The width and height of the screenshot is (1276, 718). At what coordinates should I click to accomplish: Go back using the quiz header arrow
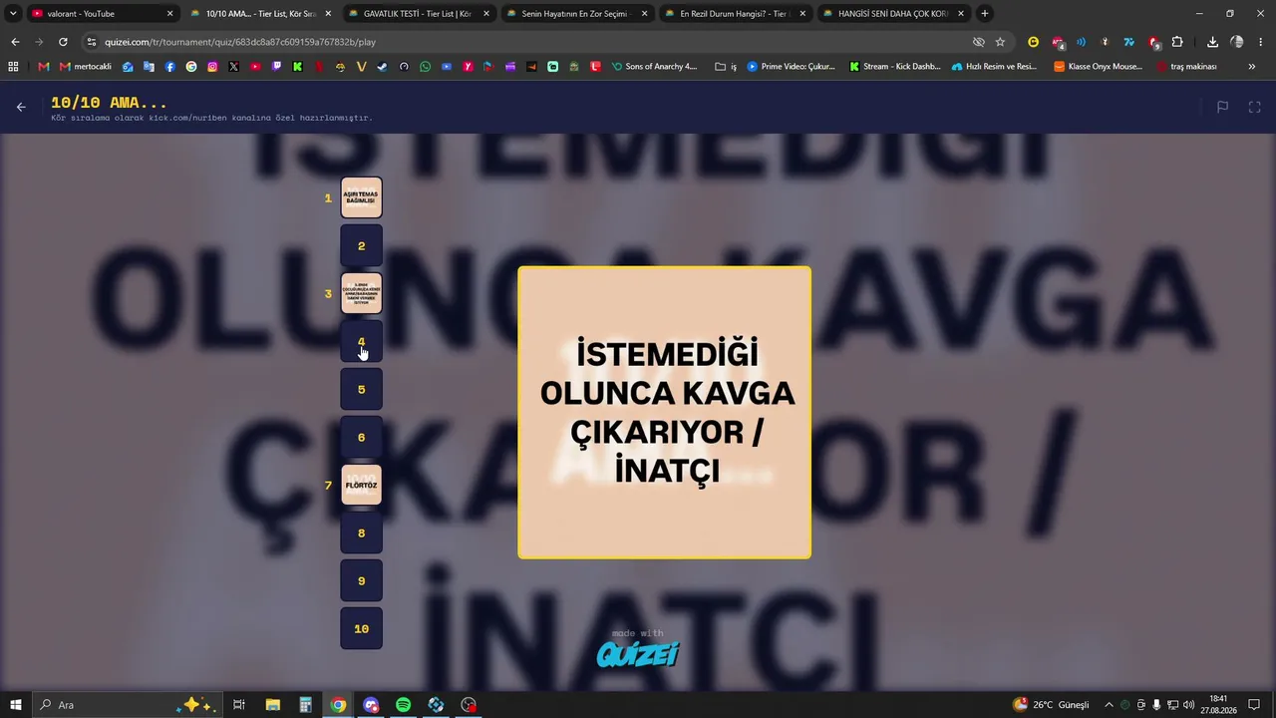pyautogui.click(x=21, y=107)
